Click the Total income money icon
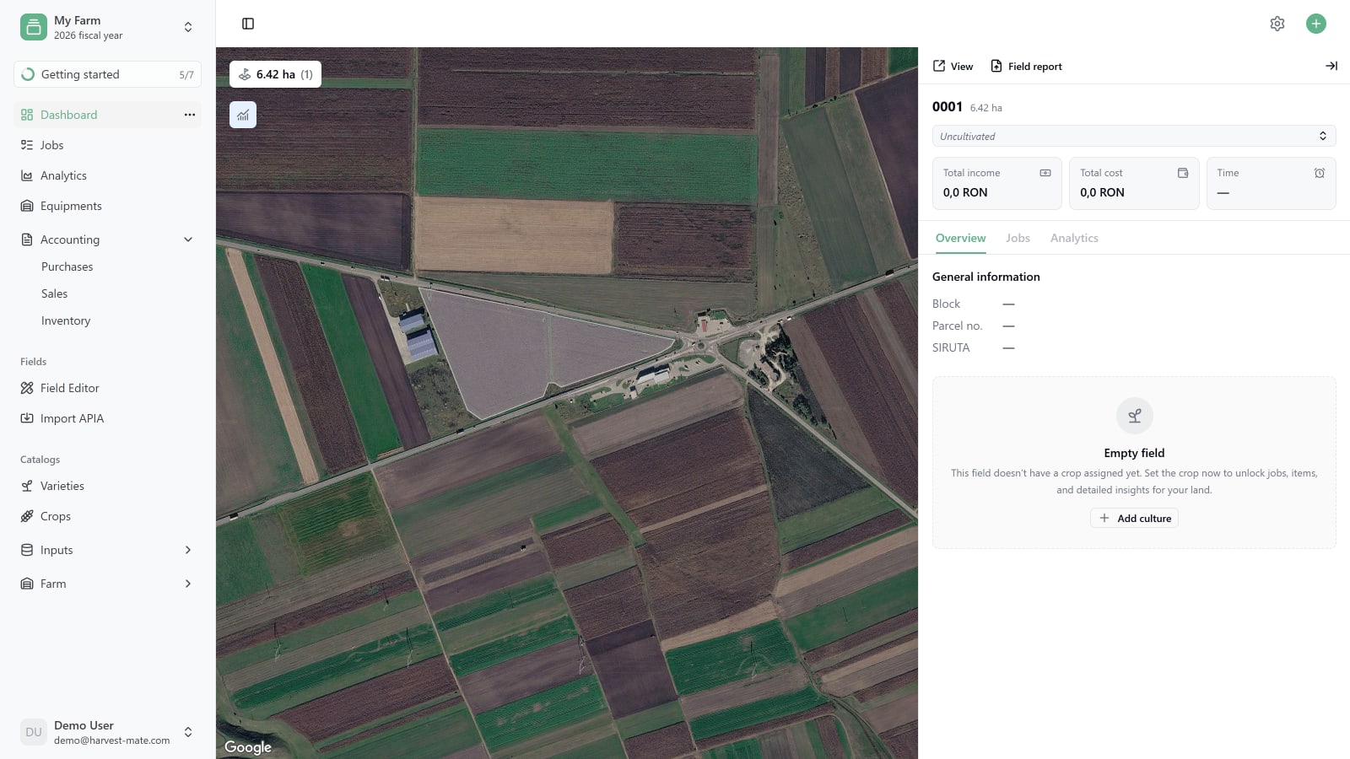1350x759 pixels. click(x=1045, y=173)
